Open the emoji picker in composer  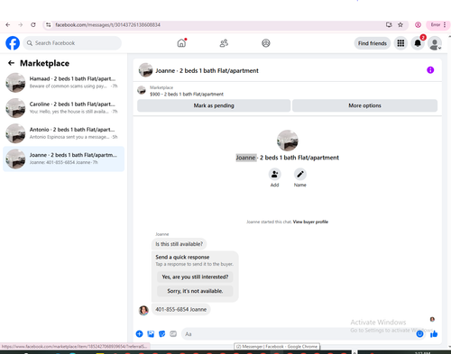[419, 334]
